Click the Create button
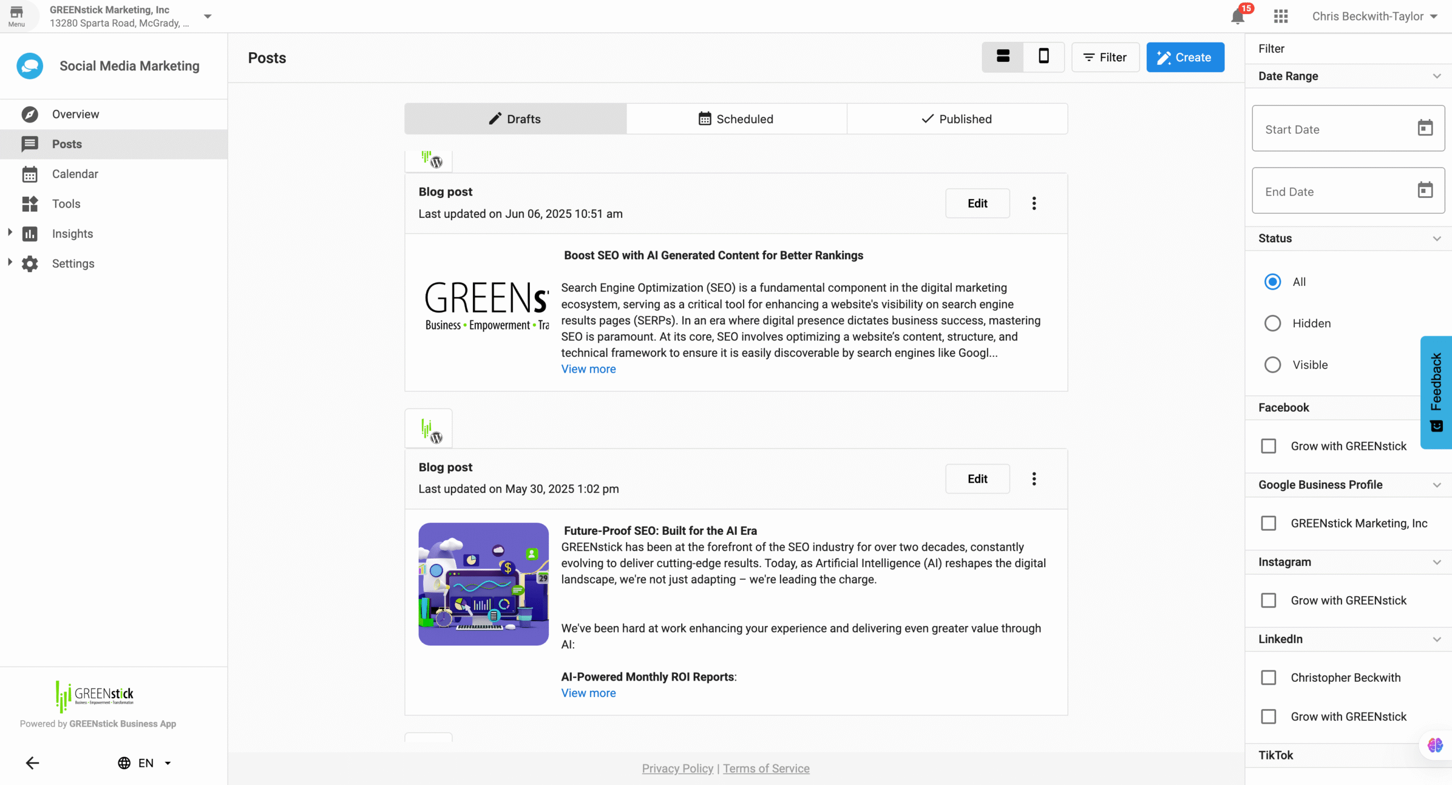The width and height of the screenshot is (1452, 785). [1185, 57]
